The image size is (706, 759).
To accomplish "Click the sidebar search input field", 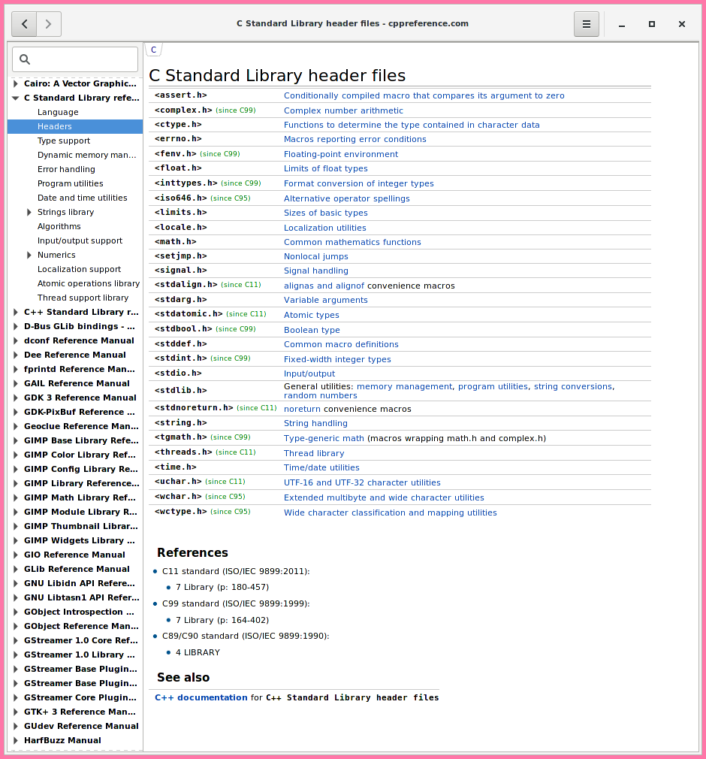I will click(83, 59).
